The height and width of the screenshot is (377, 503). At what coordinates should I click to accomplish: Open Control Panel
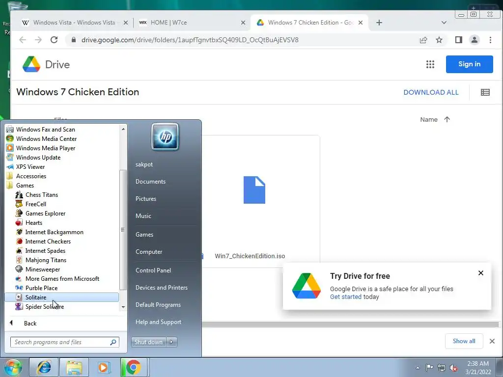point(153,270)
